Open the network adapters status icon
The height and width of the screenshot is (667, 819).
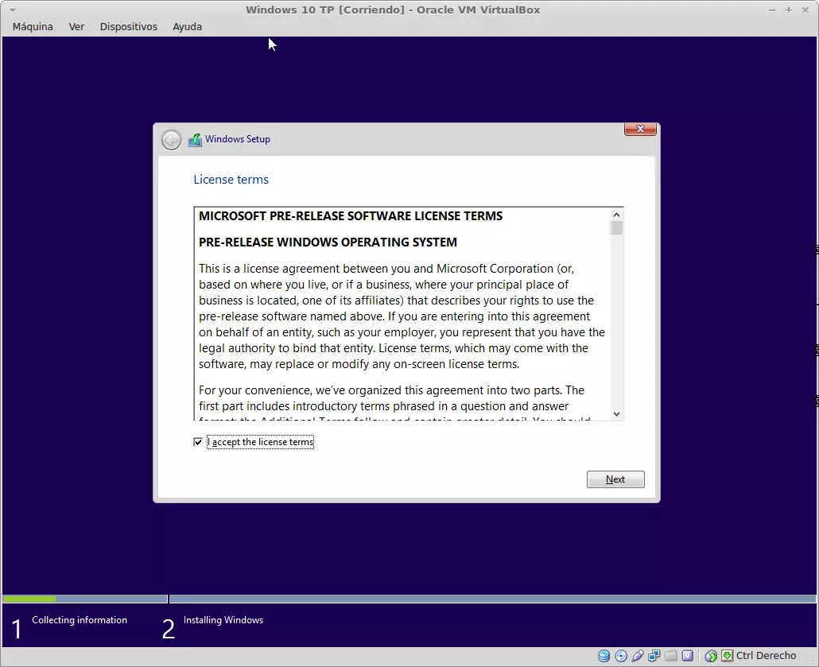click(654, 656)
